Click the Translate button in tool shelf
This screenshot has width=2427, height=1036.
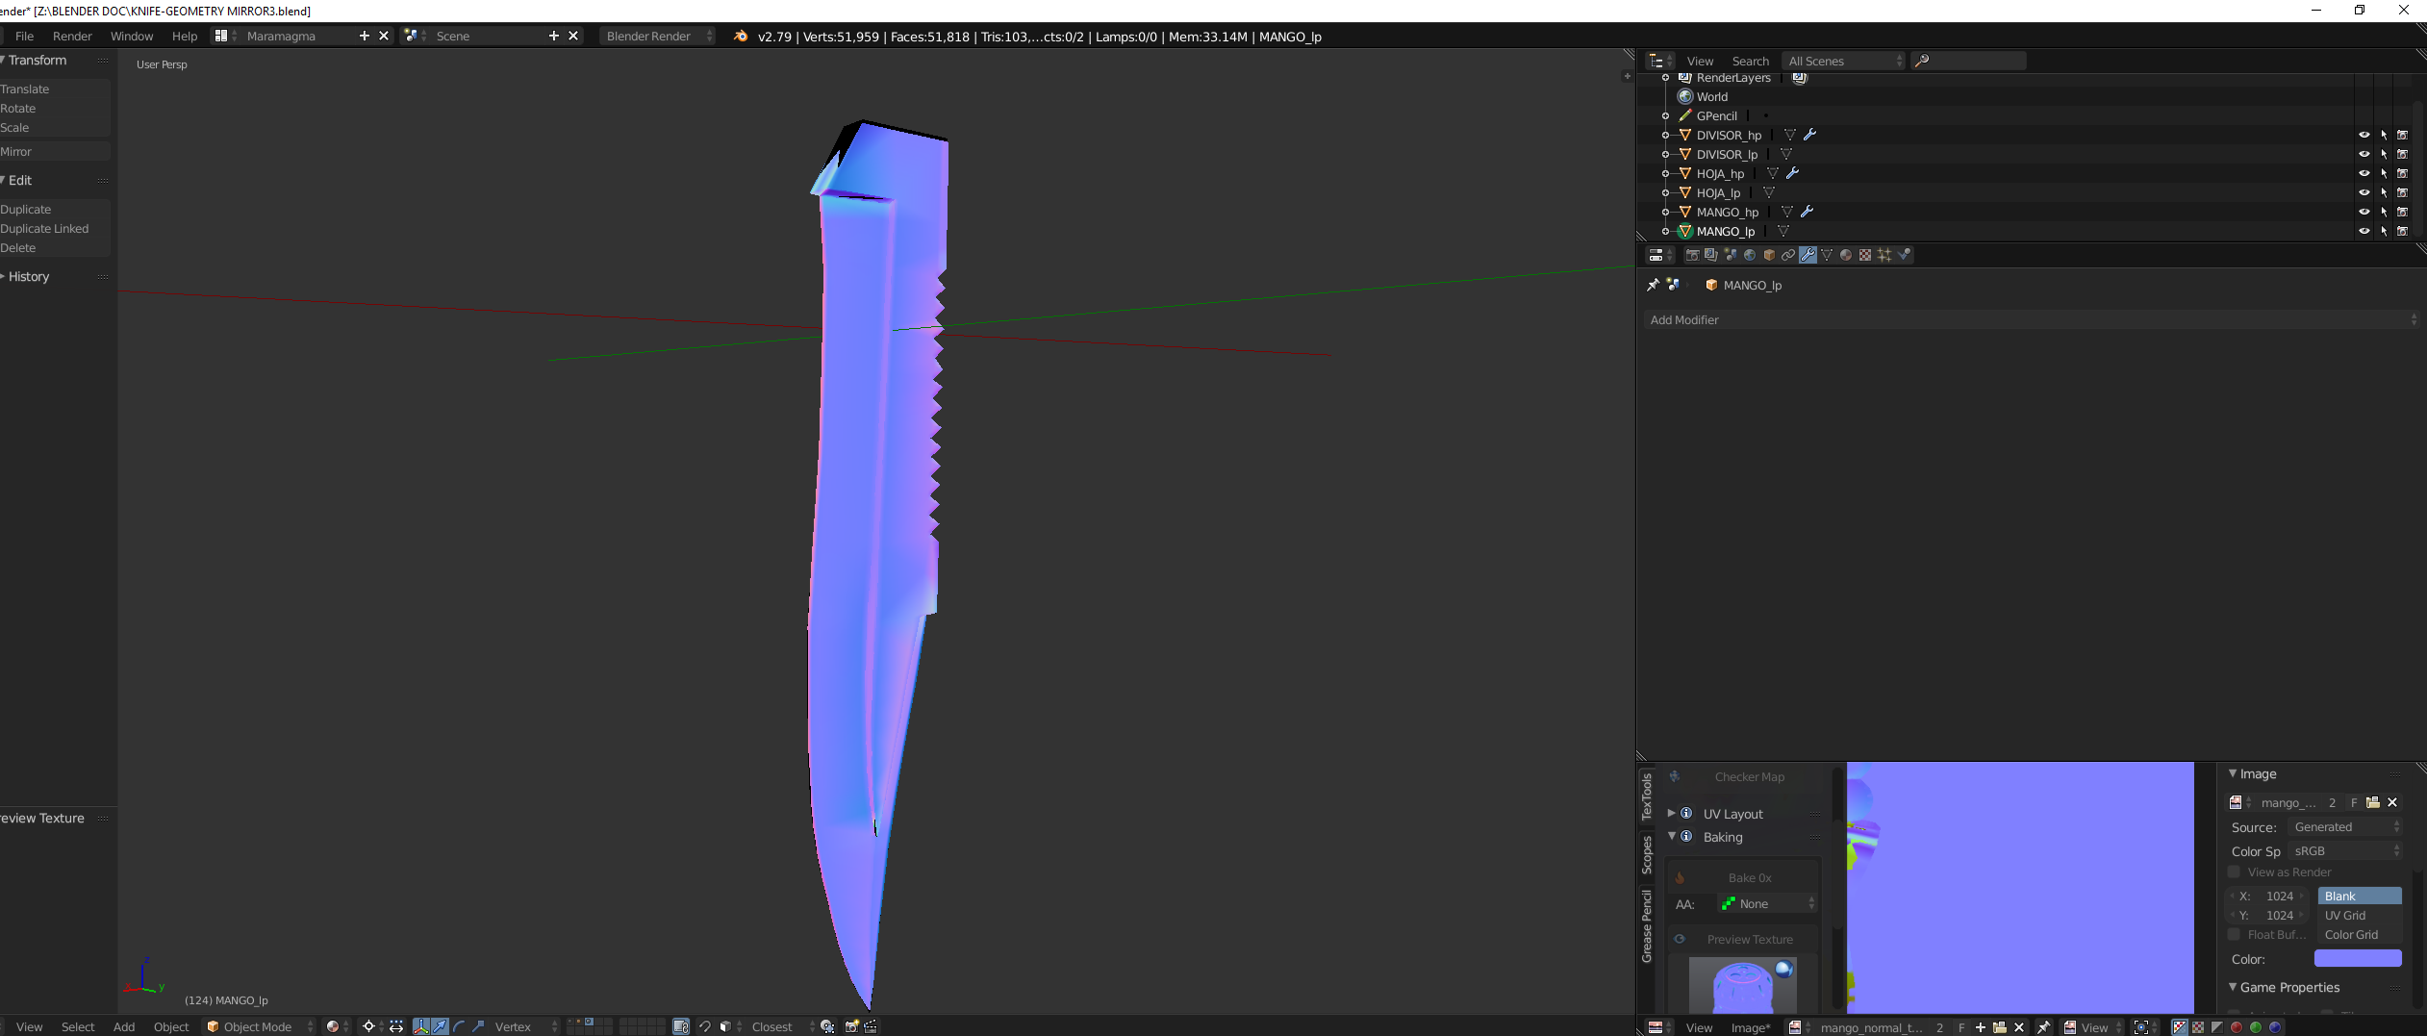[55, 89]
